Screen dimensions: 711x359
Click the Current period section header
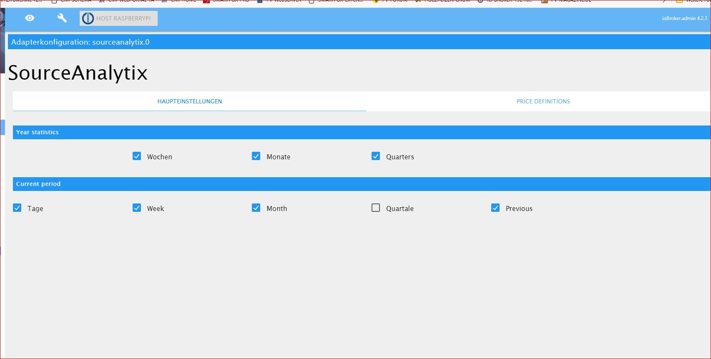362,184
